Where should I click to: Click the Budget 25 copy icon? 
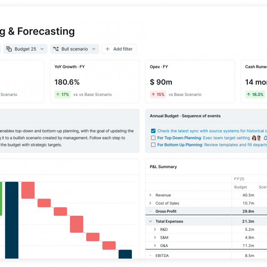[9, 49]
